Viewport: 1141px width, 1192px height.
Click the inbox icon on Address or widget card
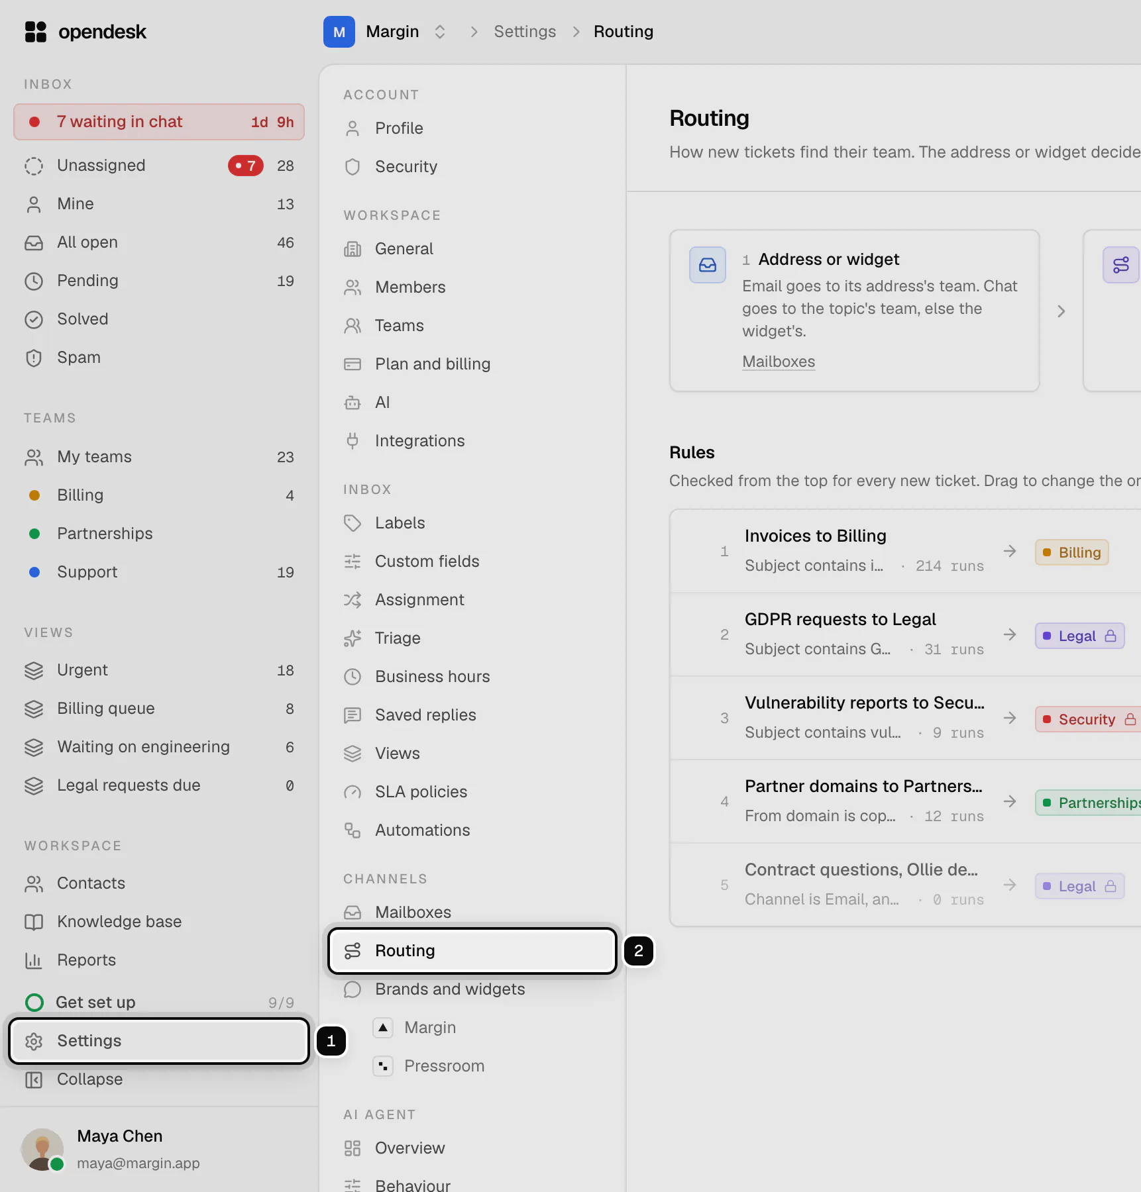(x=708, y=265)
